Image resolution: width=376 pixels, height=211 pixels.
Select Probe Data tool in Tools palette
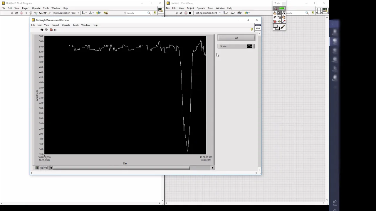(x=279, y=21)
